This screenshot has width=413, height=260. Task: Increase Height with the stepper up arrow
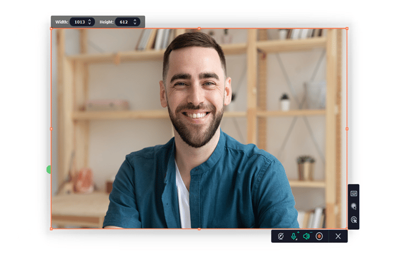tap(135, 20)
